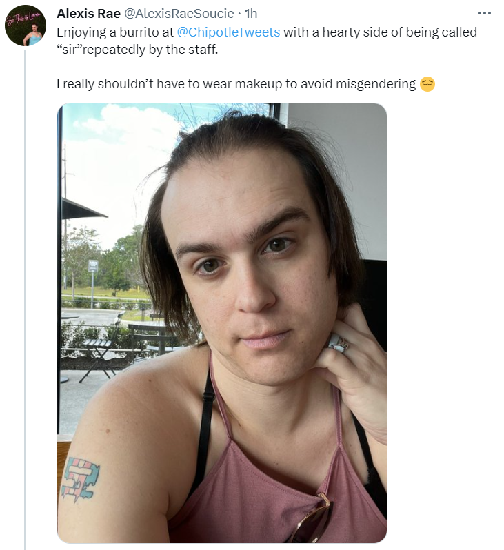The width and height of the screenshot is (504, 550).
Task: Click the ring on the hand in photo
Action: 339,343
